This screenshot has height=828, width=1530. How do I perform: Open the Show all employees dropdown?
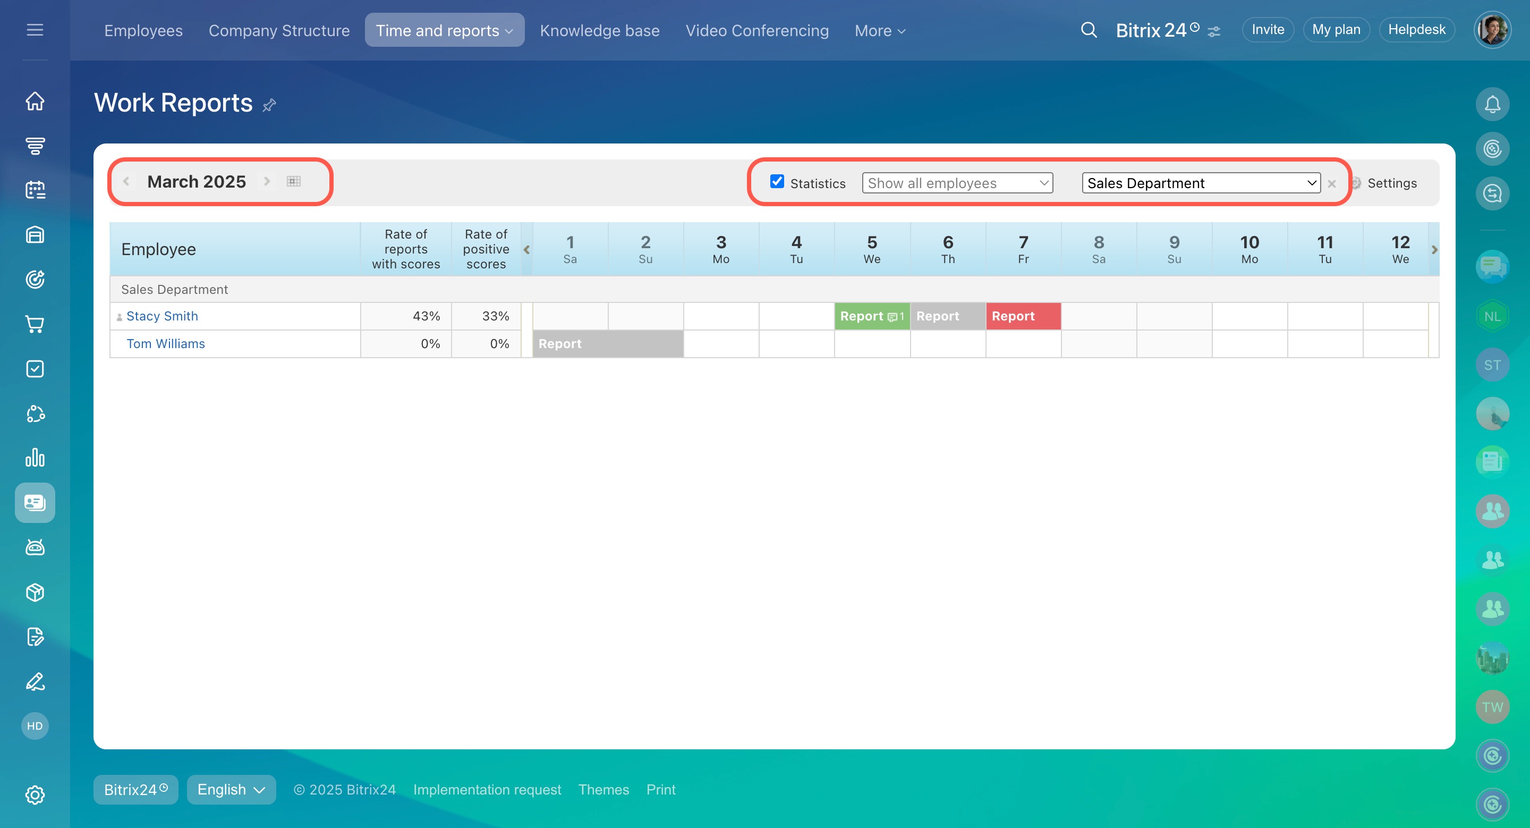tap(957, 183)
